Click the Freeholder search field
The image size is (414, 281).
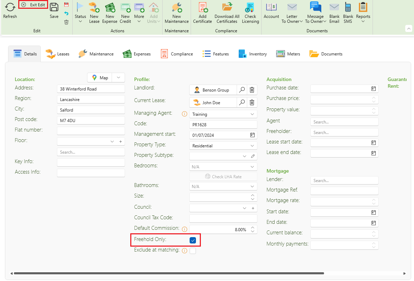pos(344,133)
